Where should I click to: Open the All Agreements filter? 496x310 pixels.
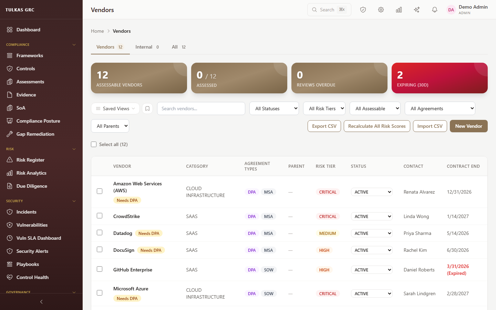coord(440,108)
